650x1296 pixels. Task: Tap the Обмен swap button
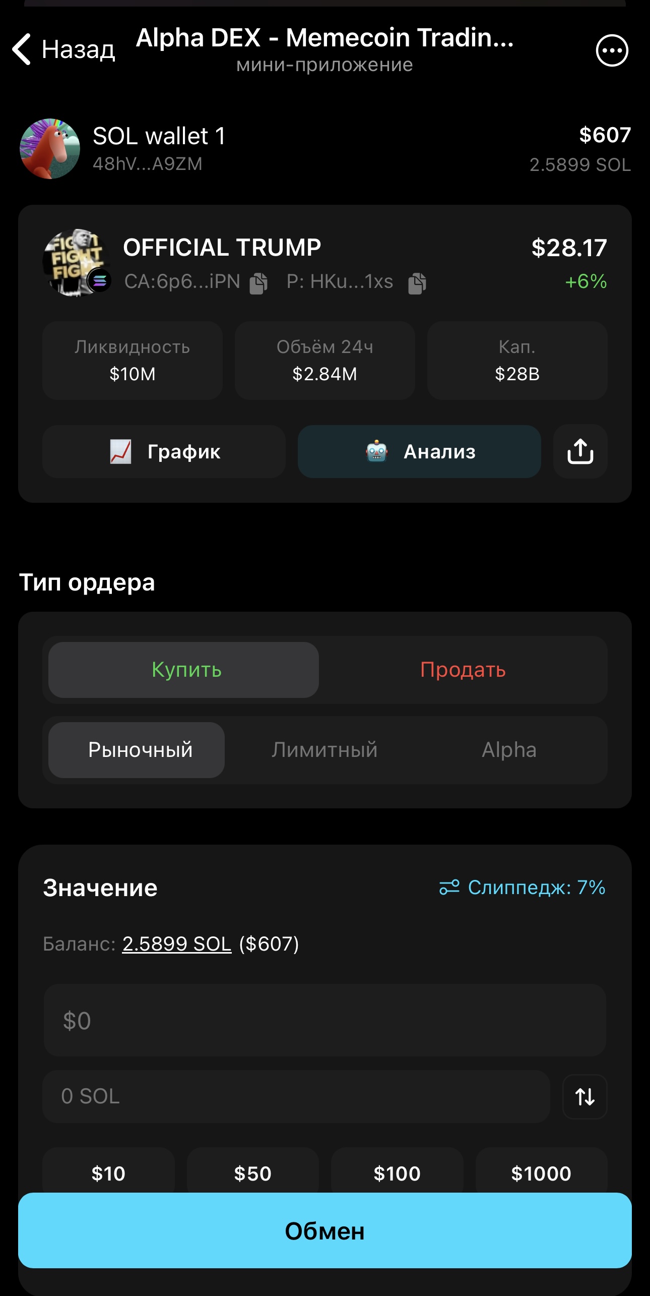point(324,1230)
